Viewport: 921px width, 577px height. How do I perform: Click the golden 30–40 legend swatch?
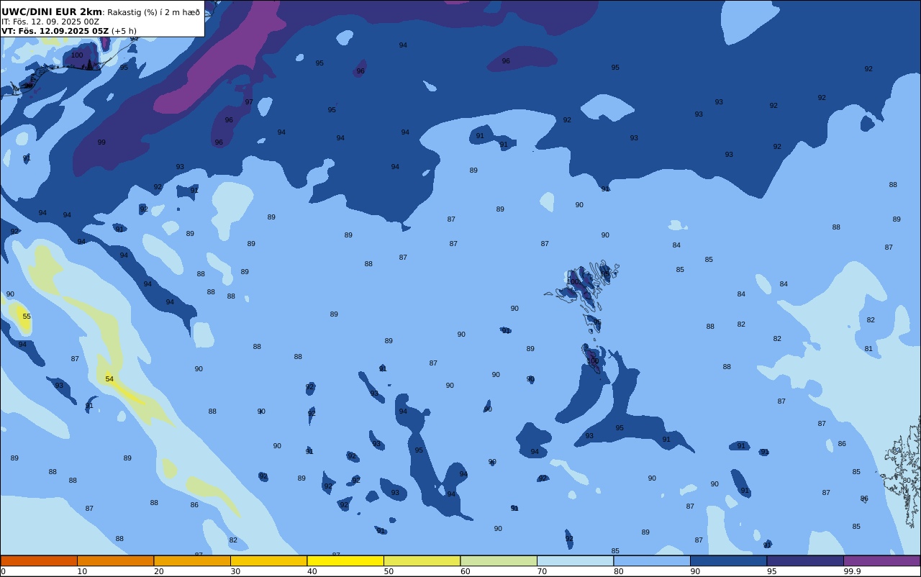click(x=268, y=560)
